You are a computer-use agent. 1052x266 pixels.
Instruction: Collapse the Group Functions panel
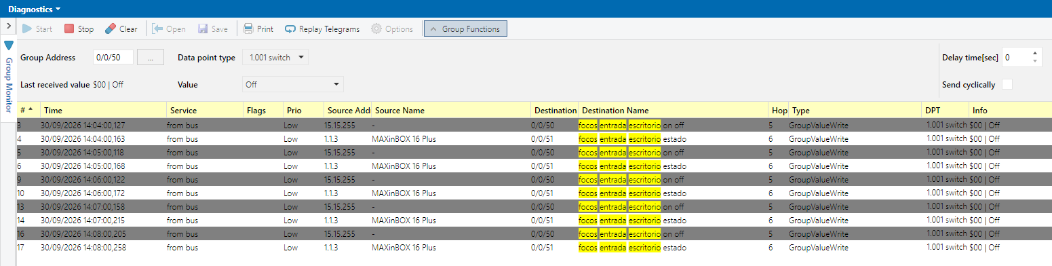465,29
